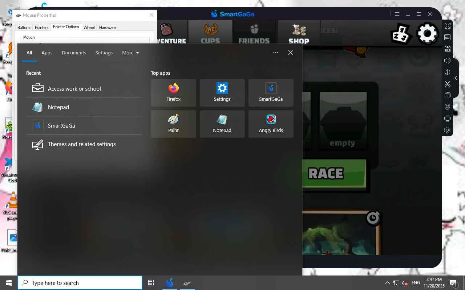Open the SHOP tab in the game

(299, 33)
